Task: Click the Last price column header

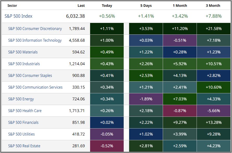Action: [x=81, y=5]
